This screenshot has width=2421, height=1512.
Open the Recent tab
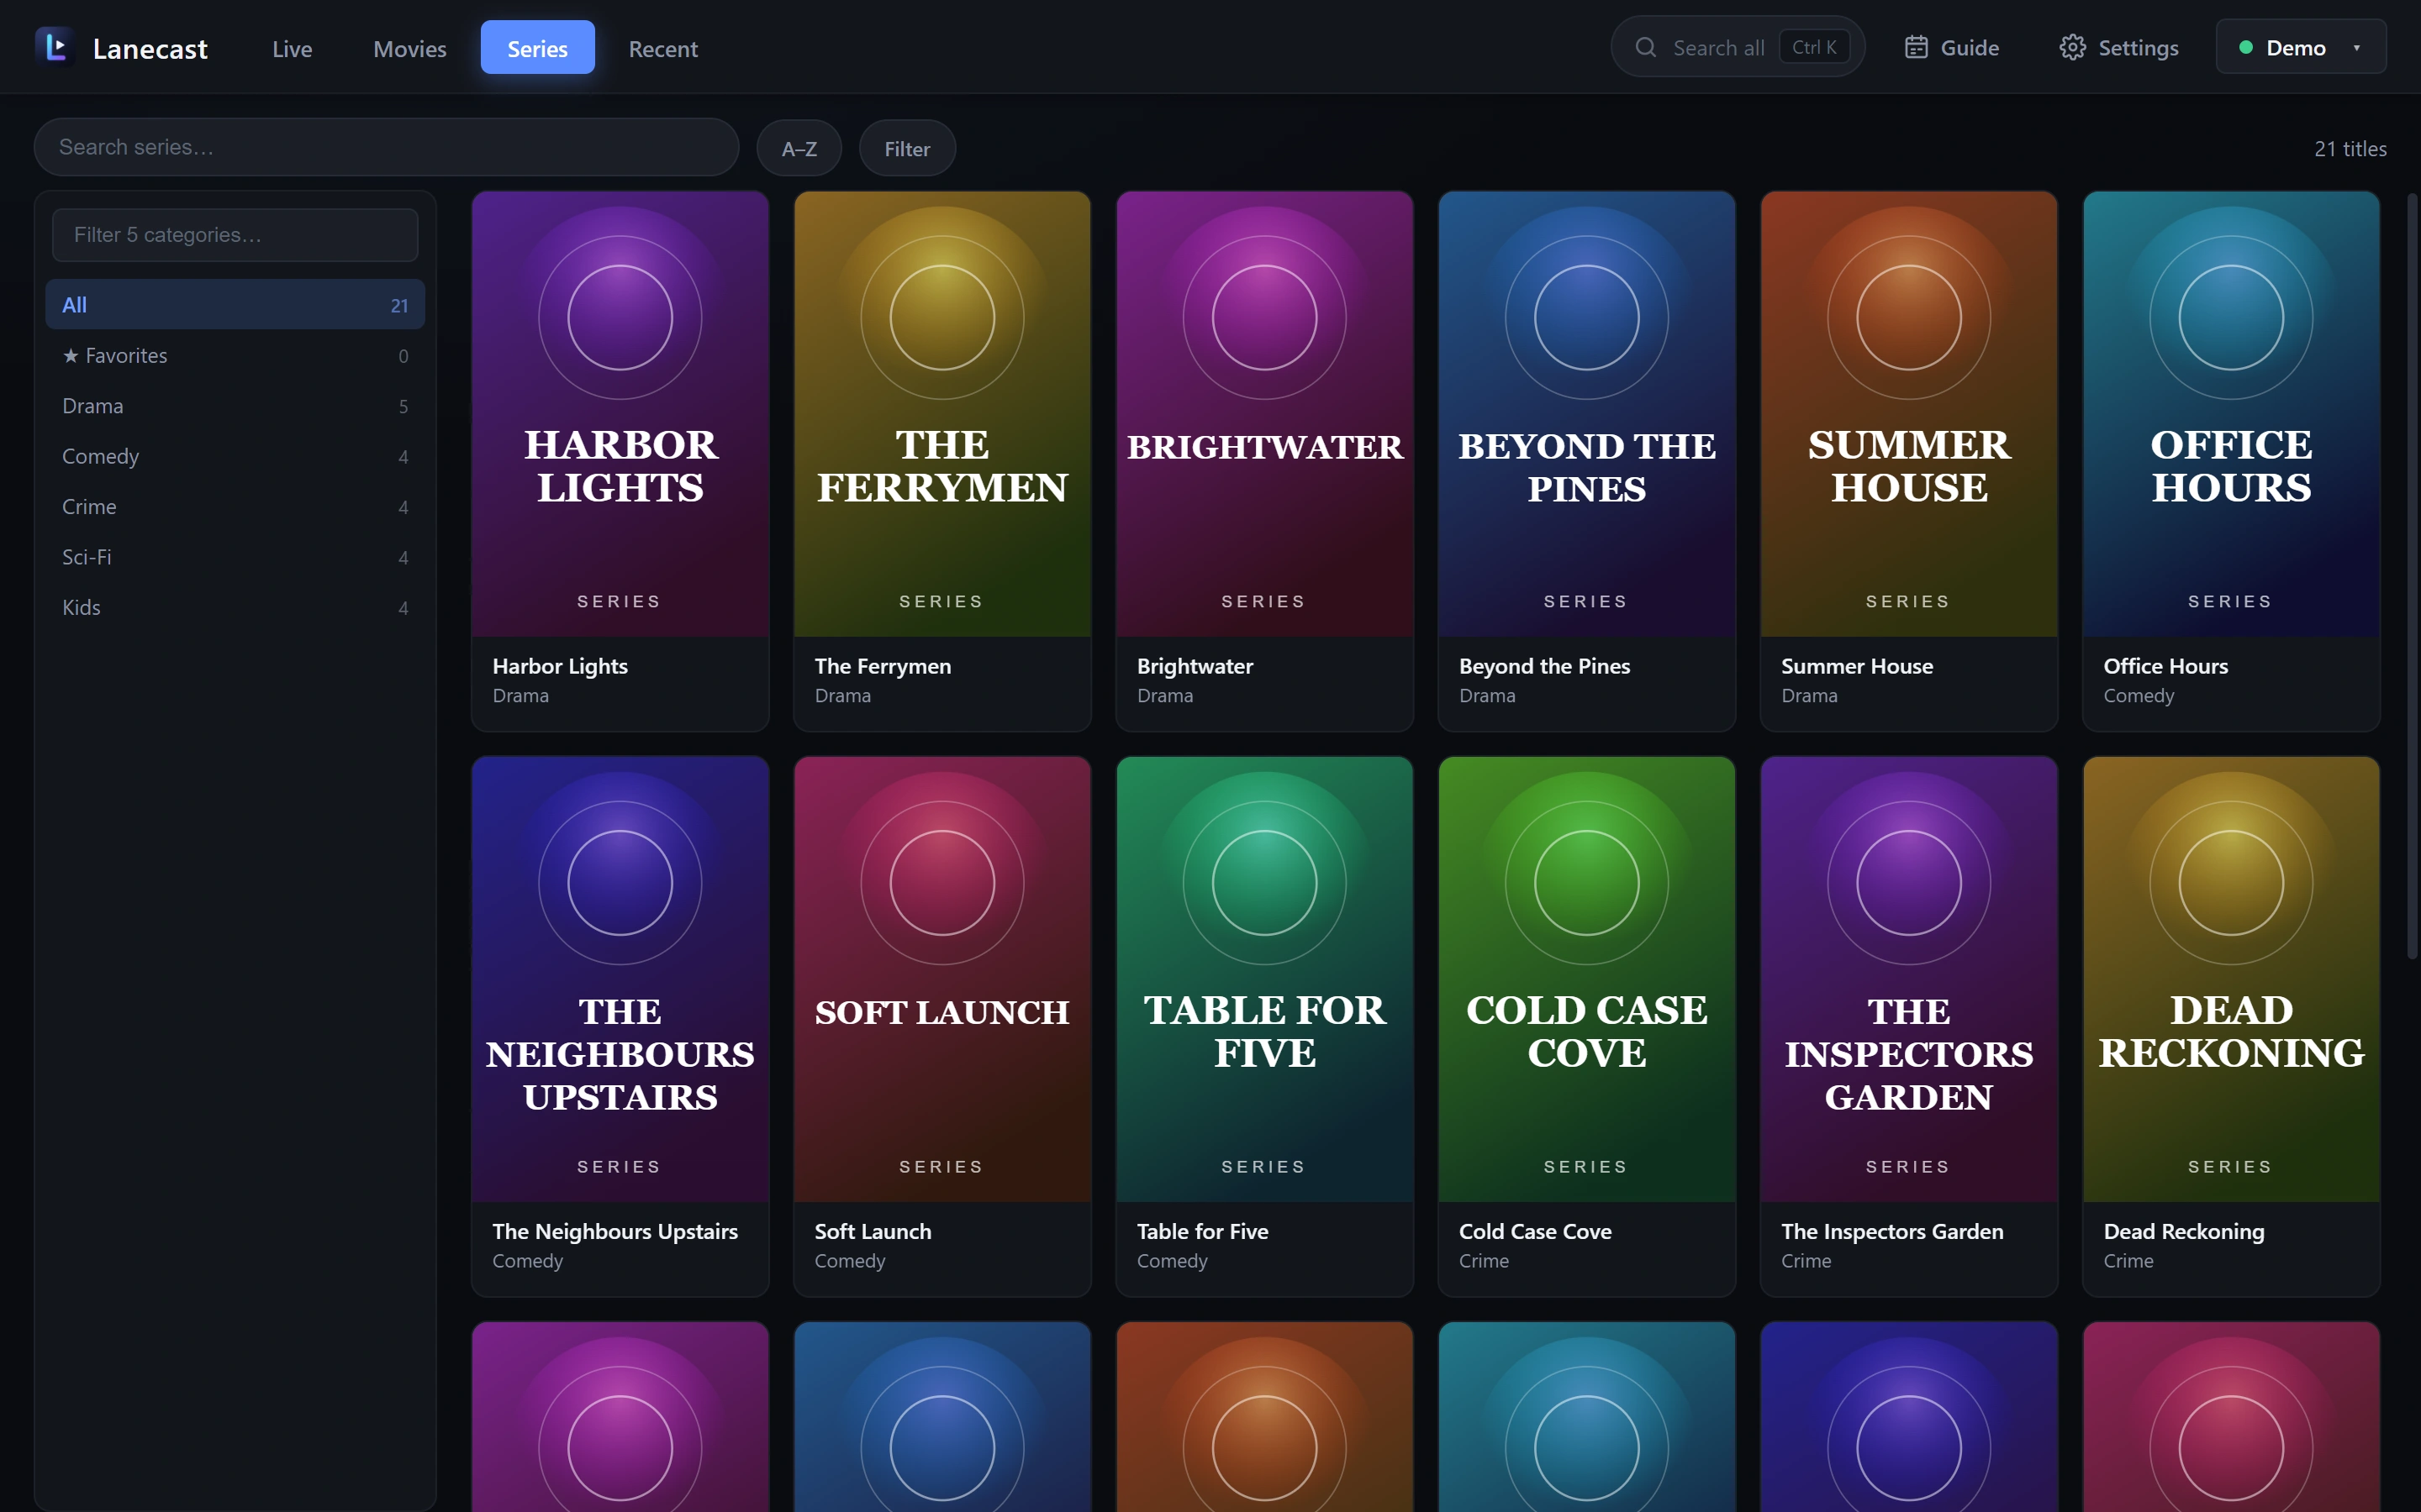tap(662, 48)
